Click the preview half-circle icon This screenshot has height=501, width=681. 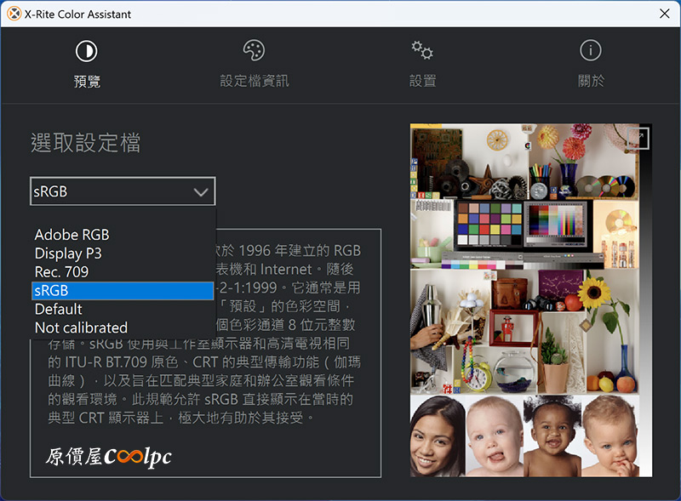[87, 51]
